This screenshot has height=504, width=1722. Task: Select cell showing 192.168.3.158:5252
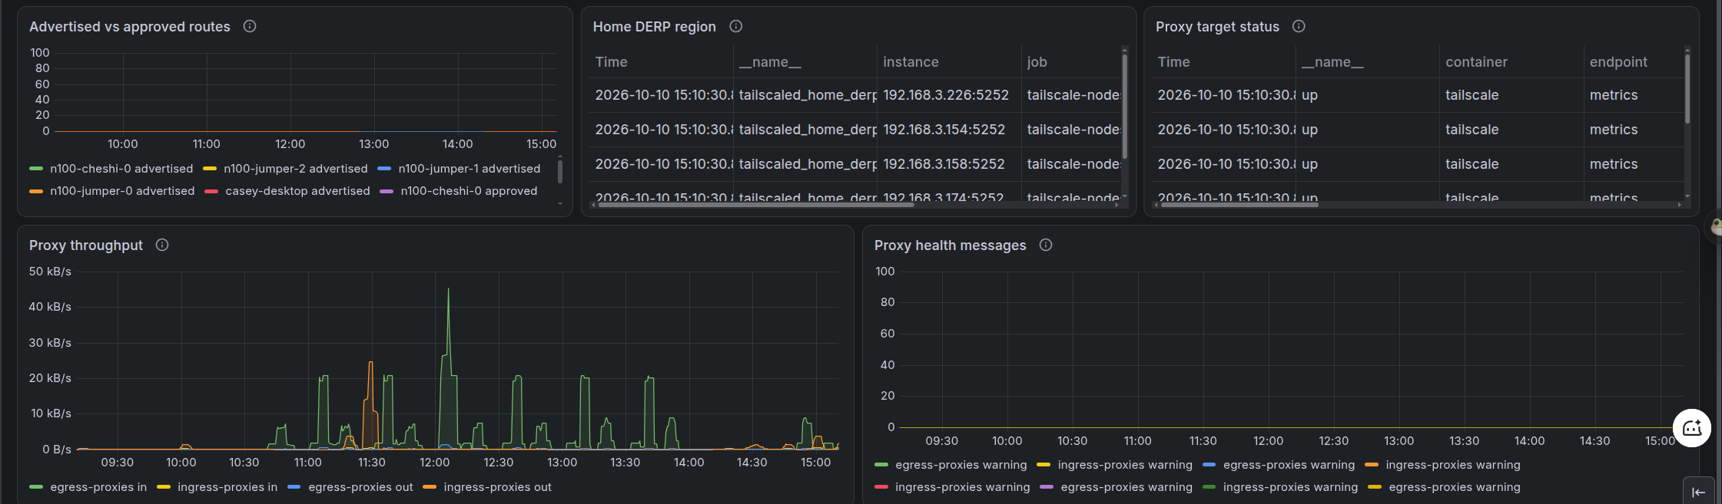tap(949, 164)
